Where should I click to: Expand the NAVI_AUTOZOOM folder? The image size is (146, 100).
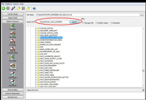[36, 61]
